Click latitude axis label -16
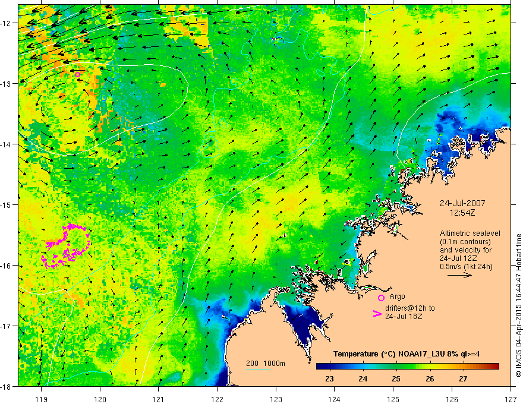Screen dimensions: 523x404 click(x=7, y=266)
